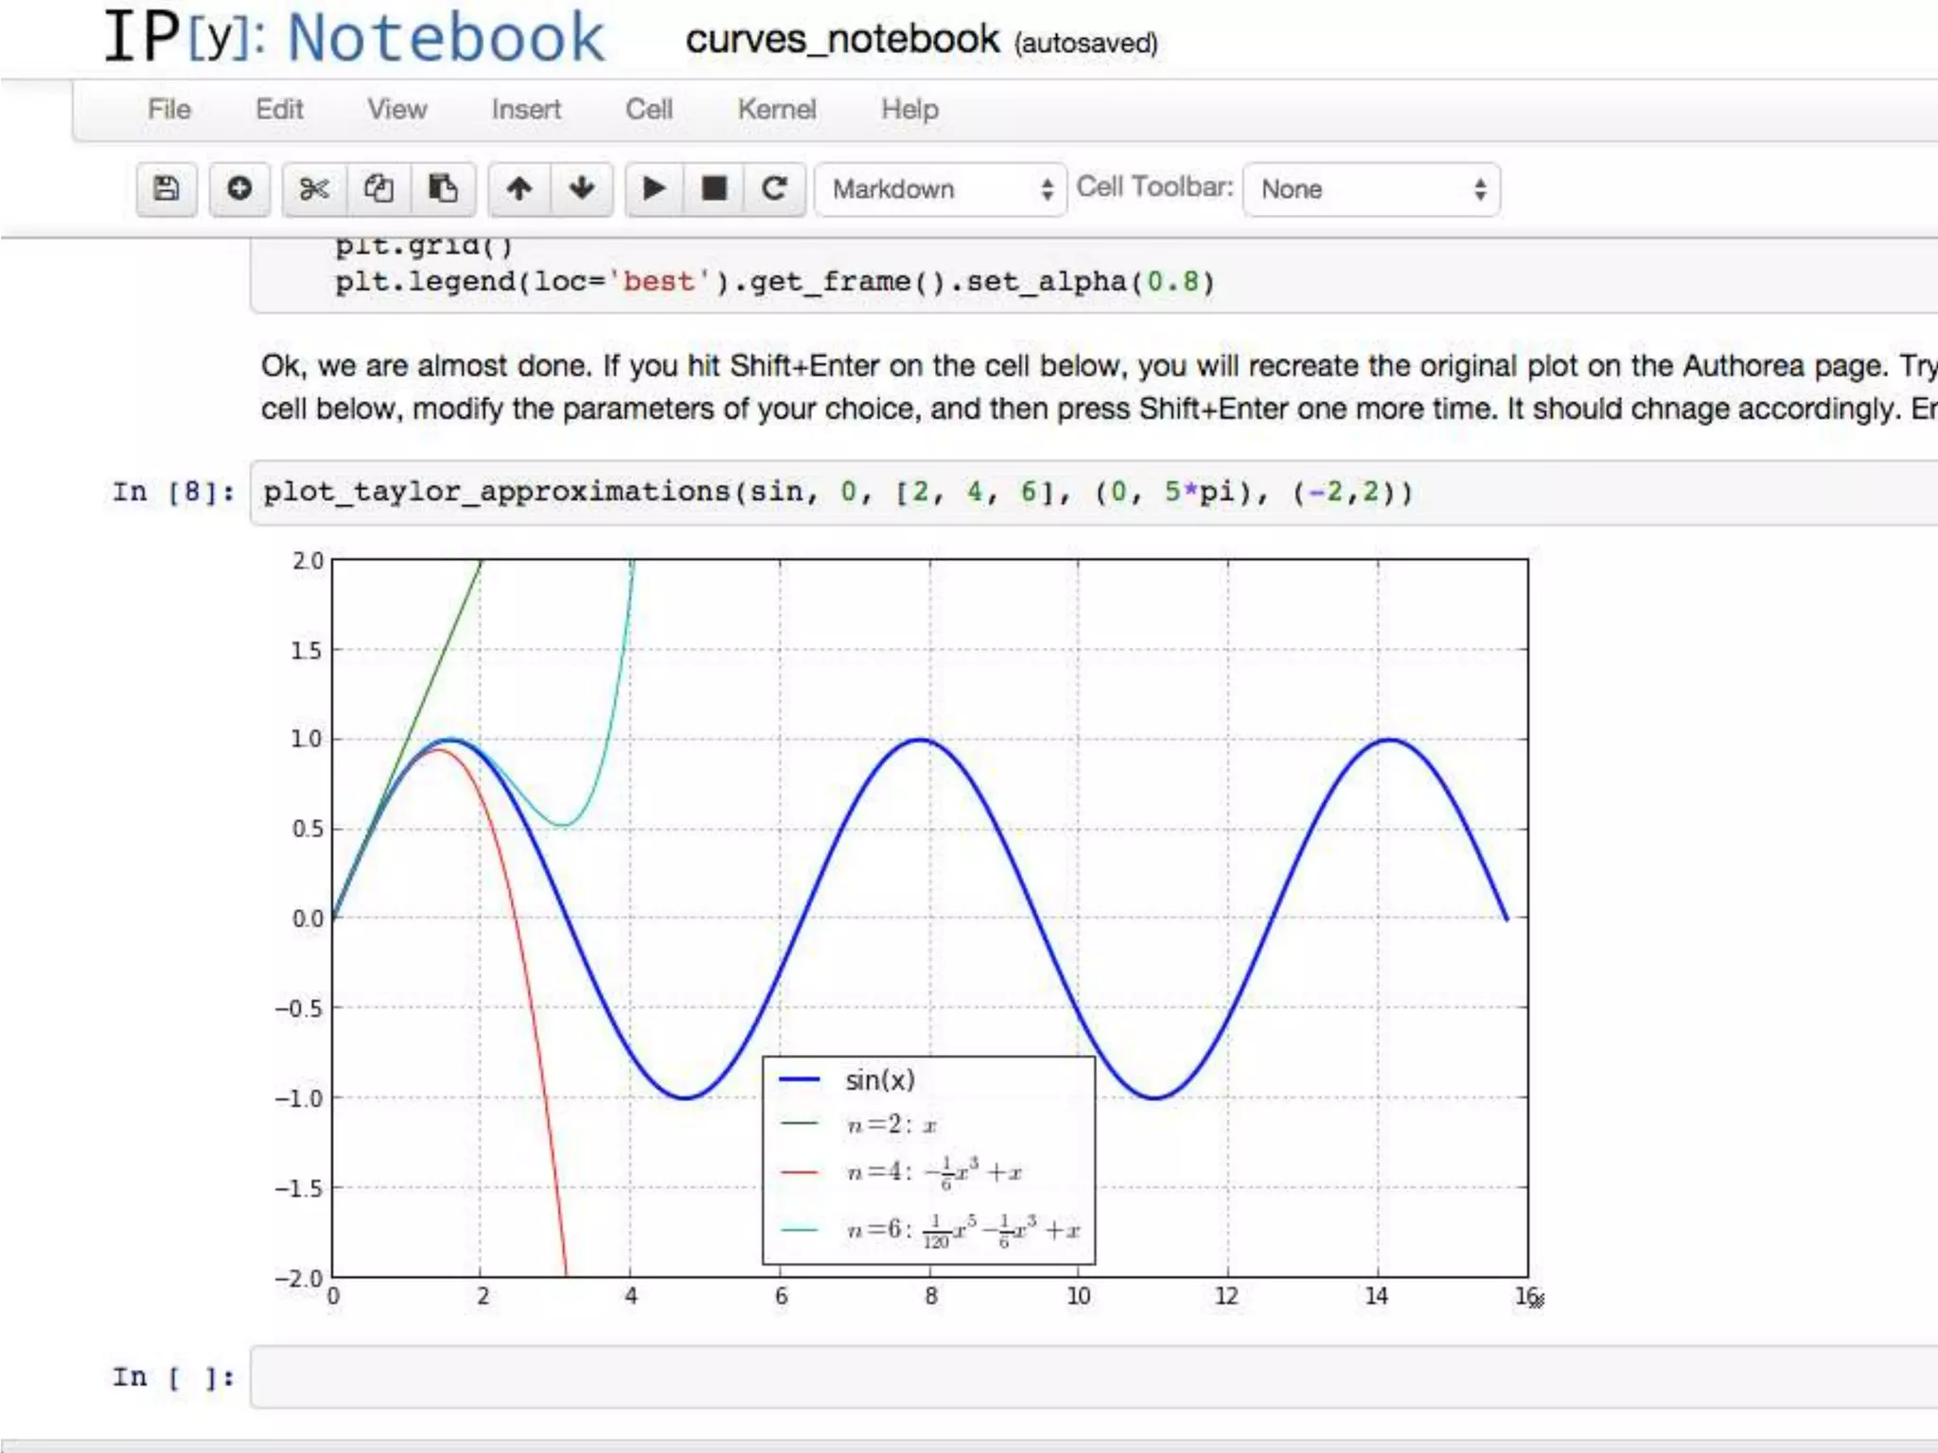Move the cell down with arrow icon
This screenshot has width=1938, height=1453.
582,188
